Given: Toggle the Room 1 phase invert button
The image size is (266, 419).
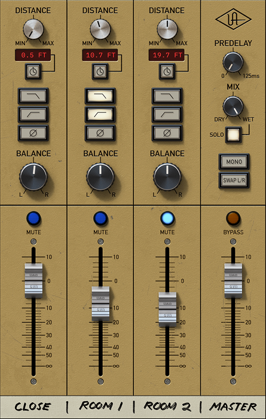Looking at the screenshot, I should coord(100,133).
